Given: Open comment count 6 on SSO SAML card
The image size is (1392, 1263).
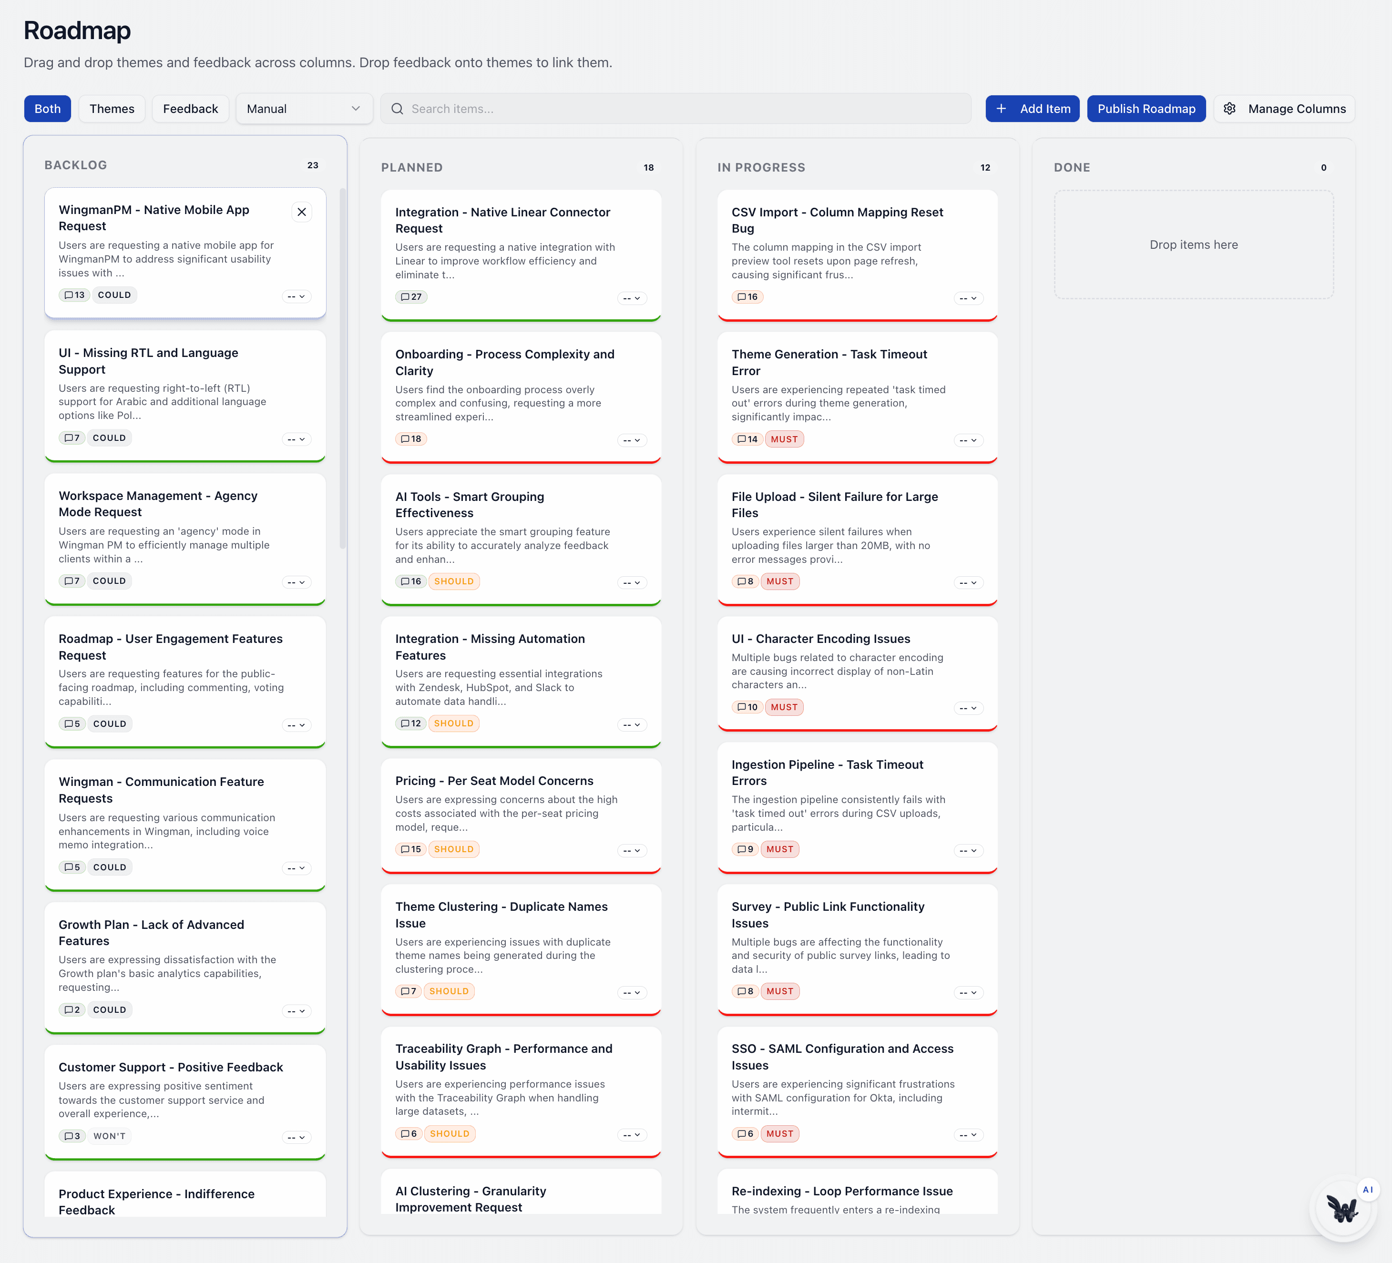Looking at the screenshot, I should [x=746, y=1134].
